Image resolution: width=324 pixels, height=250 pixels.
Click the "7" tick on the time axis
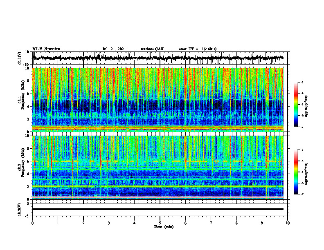(211, 223)
